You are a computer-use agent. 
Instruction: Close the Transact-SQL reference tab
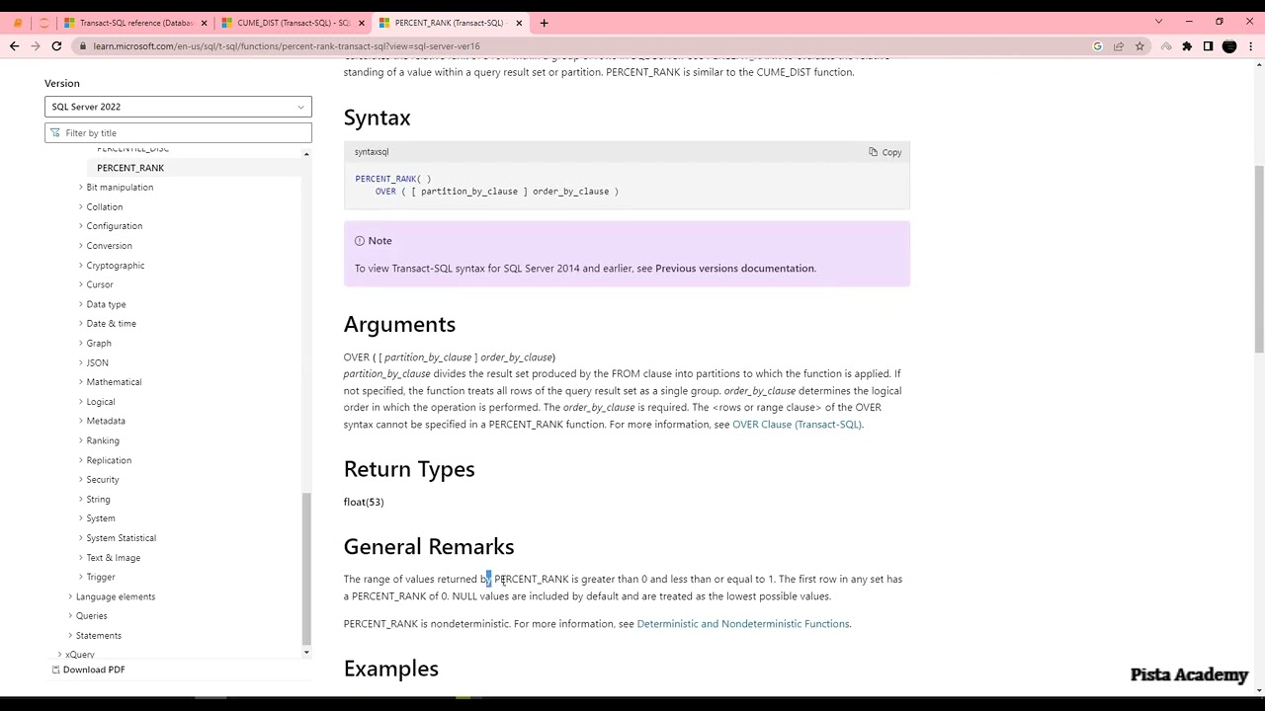(x=205, y=23)
